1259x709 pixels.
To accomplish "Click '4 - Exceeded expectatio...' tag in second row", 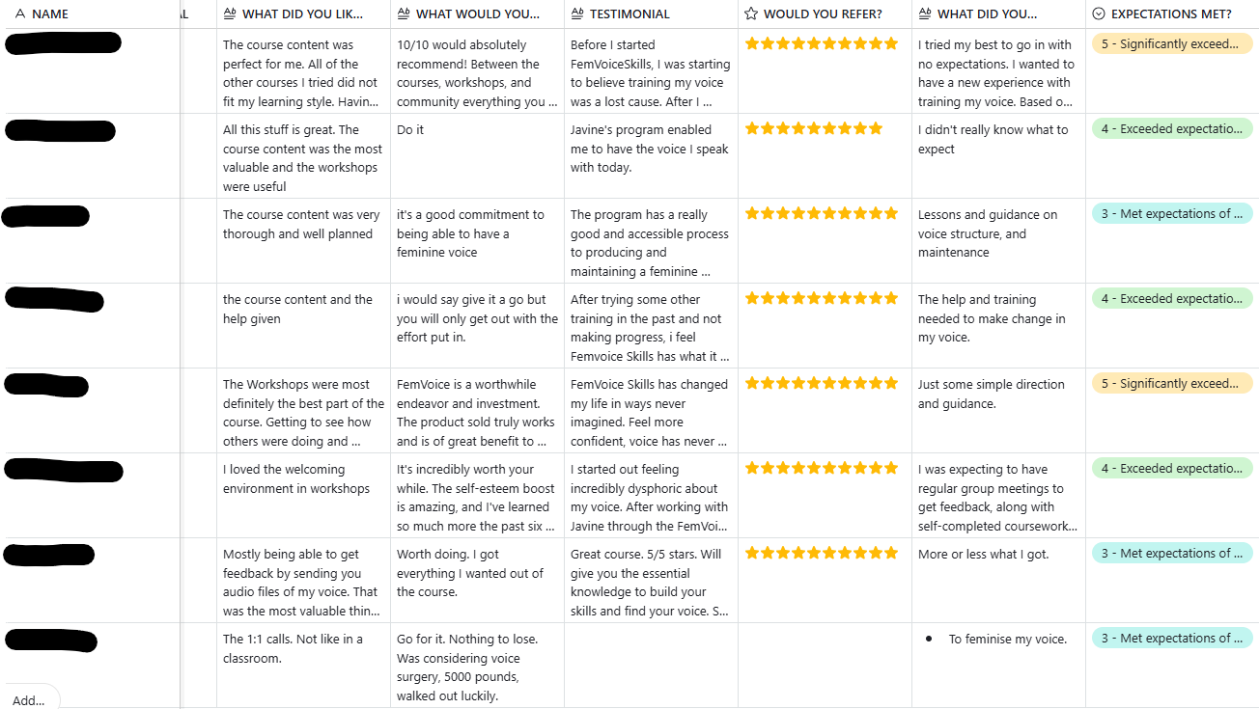I will click(x=1171, y=129).
